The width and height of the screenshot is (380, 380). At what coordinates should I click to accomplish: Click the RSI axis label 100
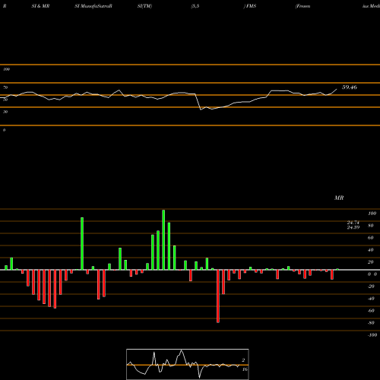click(6, 69)
